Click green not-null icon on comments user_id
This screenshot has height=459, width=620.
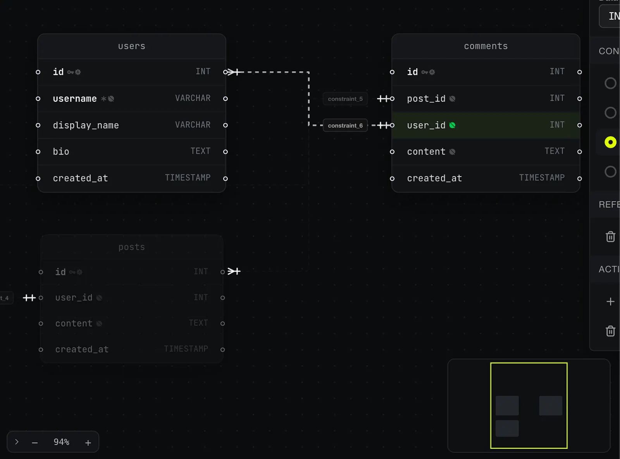(452, 125)
